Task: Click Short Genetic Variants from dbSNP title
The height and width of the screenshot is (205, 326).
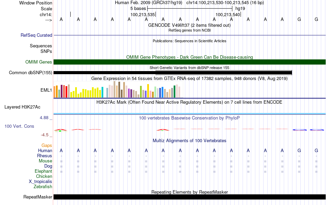Action: point(189,68)
